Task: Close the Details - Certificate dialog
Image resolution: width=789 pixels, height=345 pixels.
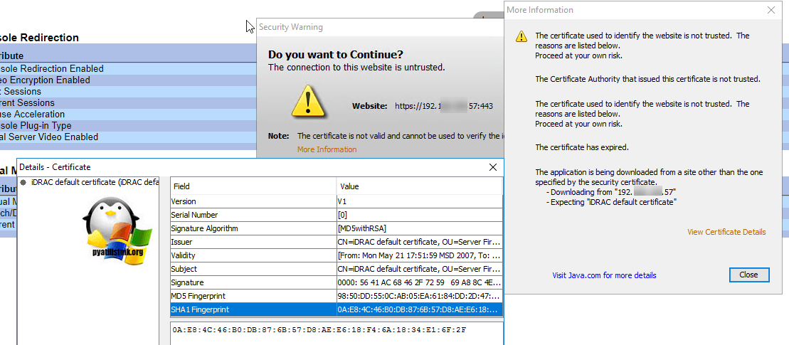Action: pos(493,167)
